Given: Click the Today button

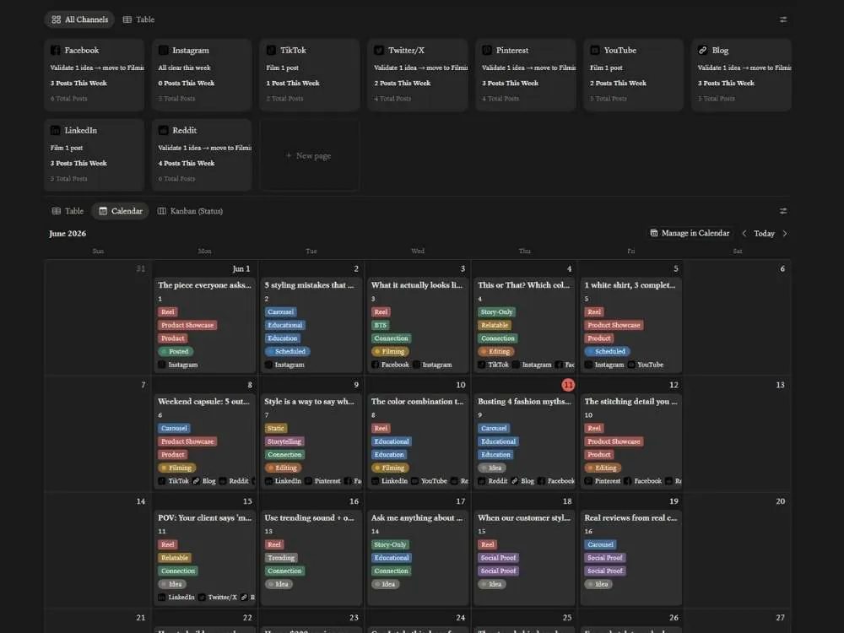Looking at the screenshot, I should [765, 233].
